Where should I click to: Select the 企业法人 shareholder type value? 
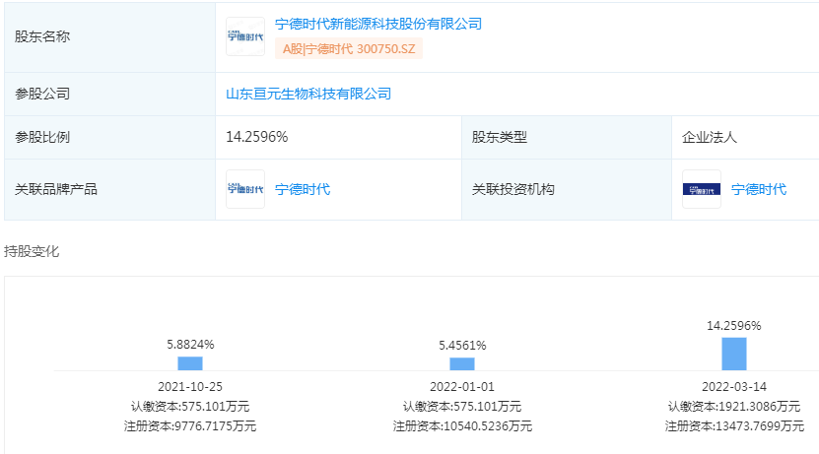pos(710,137)
